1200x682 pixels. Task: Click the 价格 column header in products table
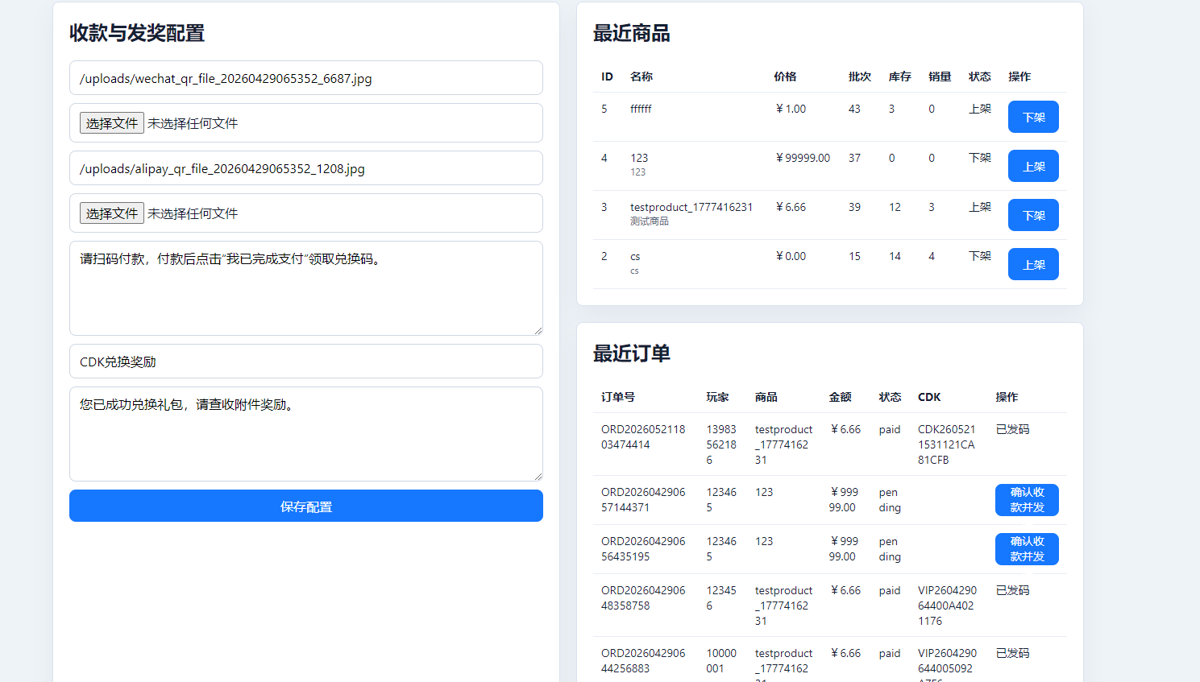pos(785,76)
